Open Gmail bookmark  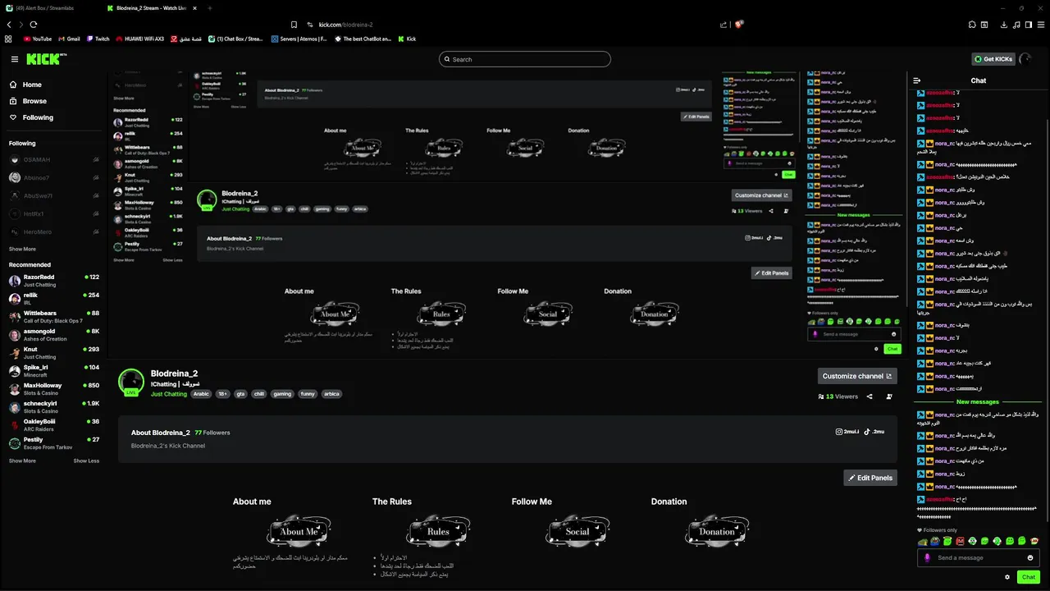point(69,39)
